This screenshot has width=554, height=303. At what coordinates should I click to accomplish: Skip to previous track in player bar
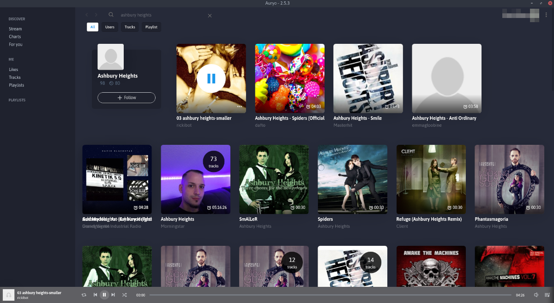95,295
